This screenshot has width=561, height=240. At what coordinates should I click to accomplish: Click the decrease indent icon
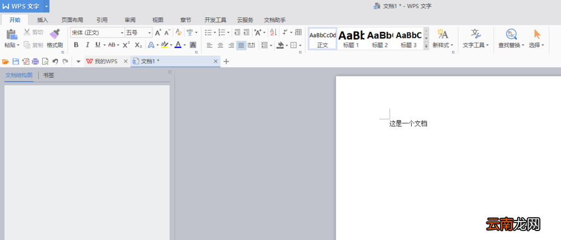tap(237, 32)
